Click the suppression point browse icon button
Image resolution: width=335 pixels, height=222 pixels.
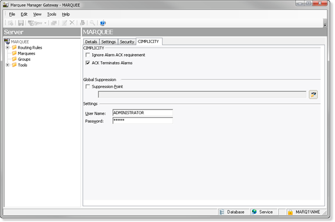(x=313, y=94)
